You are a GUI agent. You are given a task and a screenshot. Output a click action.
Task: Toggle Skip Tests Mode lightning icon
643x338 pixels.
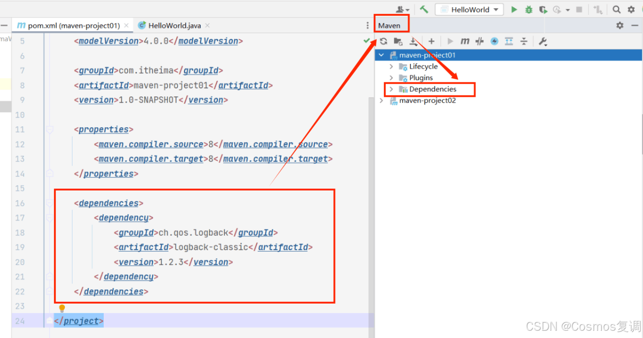click(x=494, y=41)
